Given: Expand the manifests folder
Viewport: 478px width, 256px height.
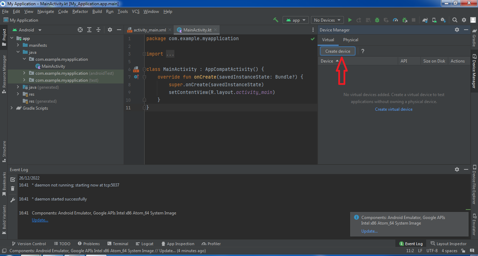Looking at the screenshot, I should (18, 45).
